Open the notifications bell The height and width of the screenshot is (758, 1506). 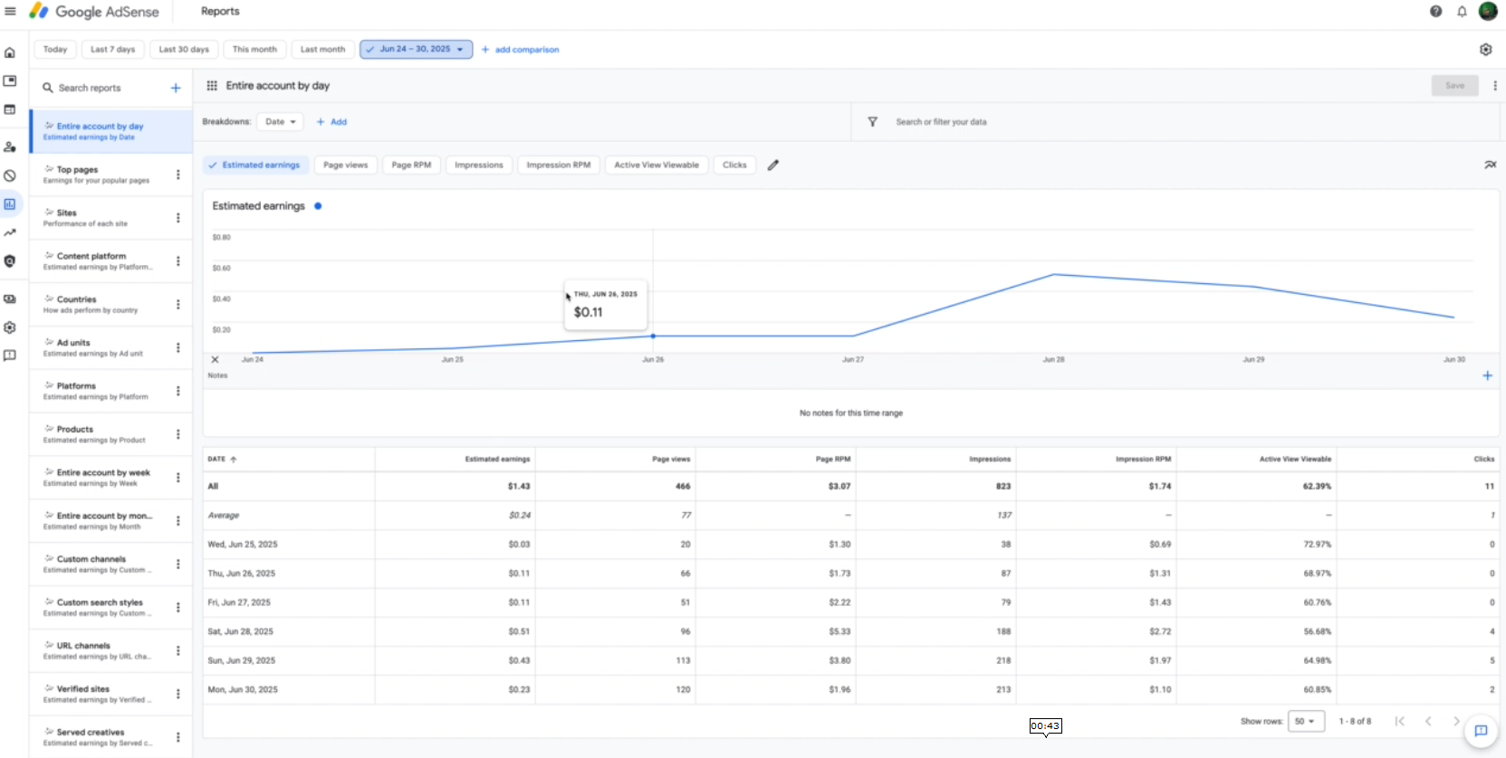(1462, 12)
